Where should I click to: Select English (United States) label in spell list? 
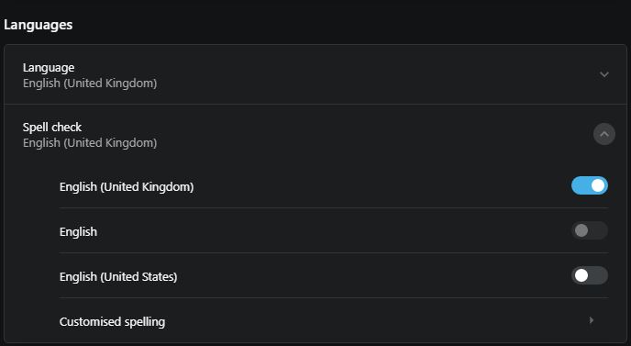[x=118, y=277]
